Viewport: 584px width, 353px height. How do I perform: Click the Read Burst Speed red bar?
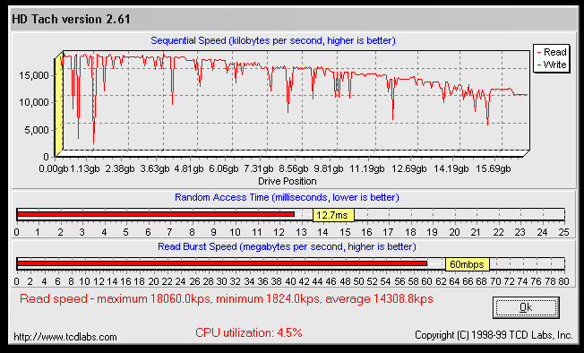click(x=222, y=263)
